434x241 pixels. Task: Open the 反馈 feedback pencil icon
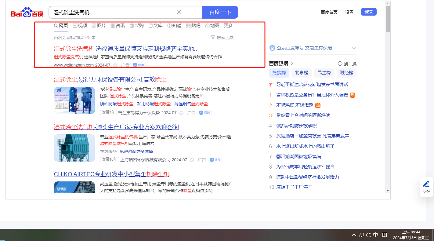point(426,184)
